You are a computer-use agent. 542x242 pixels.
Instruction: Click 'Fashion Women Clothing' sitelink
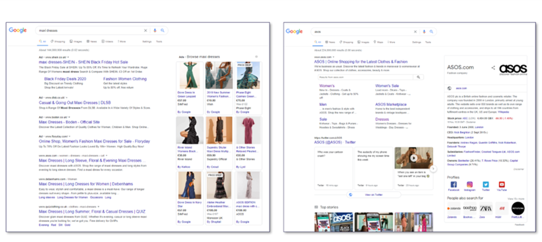(x=125, y=79)
